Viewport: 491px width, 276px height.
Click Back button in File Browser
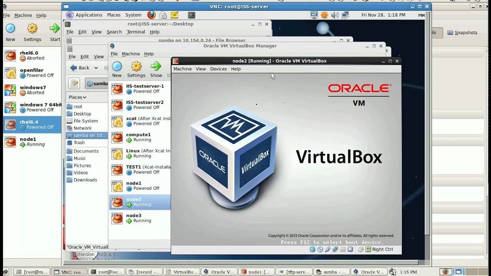click(x=80, y=68)
